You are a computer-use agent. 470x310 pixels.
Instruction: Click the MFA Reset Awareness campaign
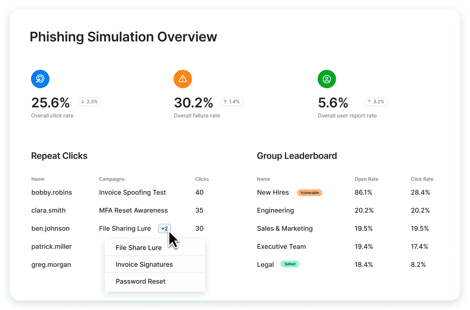click(x=133, y=210)
